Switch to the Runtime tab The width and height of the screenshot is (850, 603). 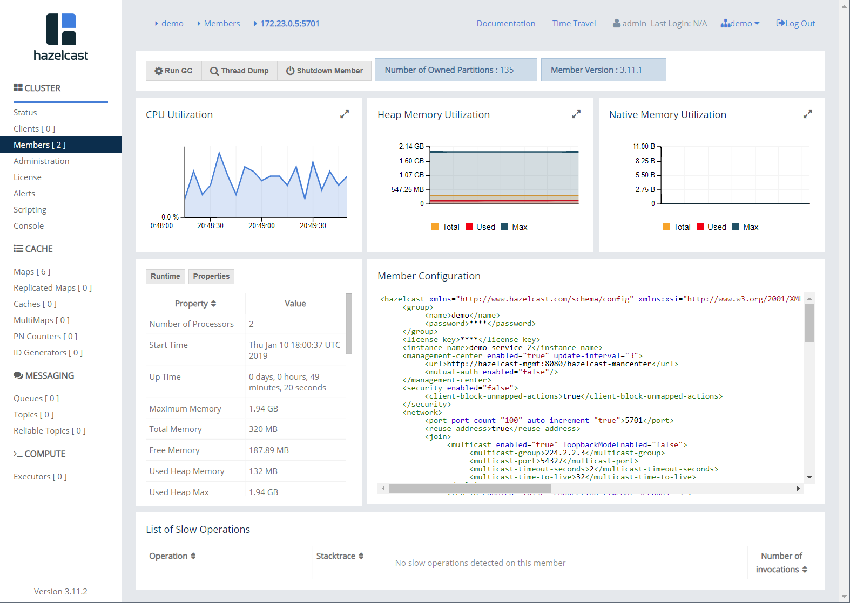tap(165, 276)
